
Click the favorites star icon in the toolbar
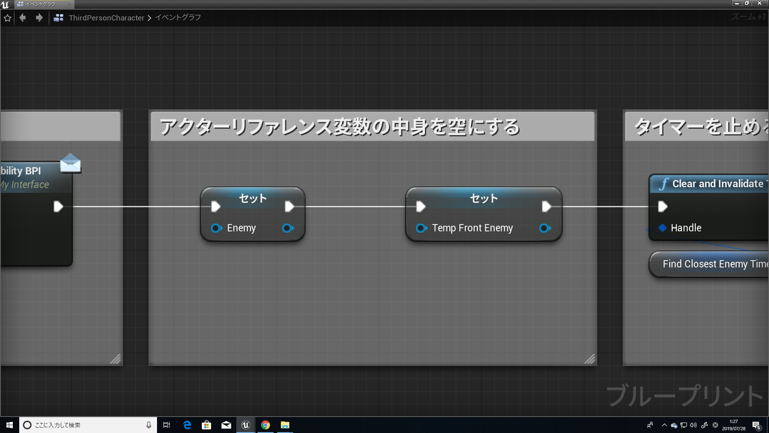coord(7,18)
